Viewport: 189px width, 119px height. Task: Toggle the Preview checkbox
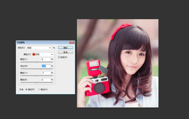pyautogui.click(x=59, y=57)
